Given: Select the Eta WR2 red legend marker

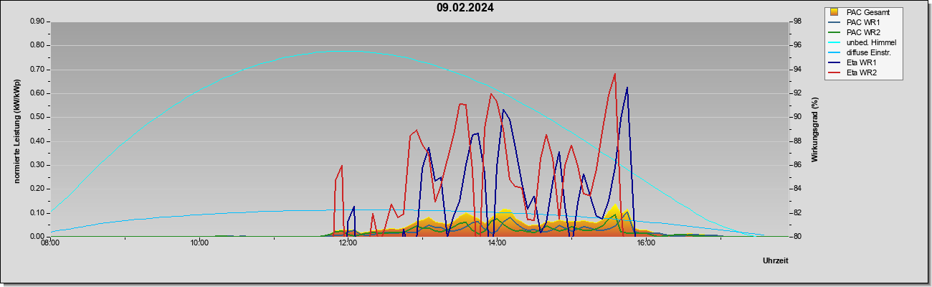Looking at the screenshot, I should tap(834, 72).
